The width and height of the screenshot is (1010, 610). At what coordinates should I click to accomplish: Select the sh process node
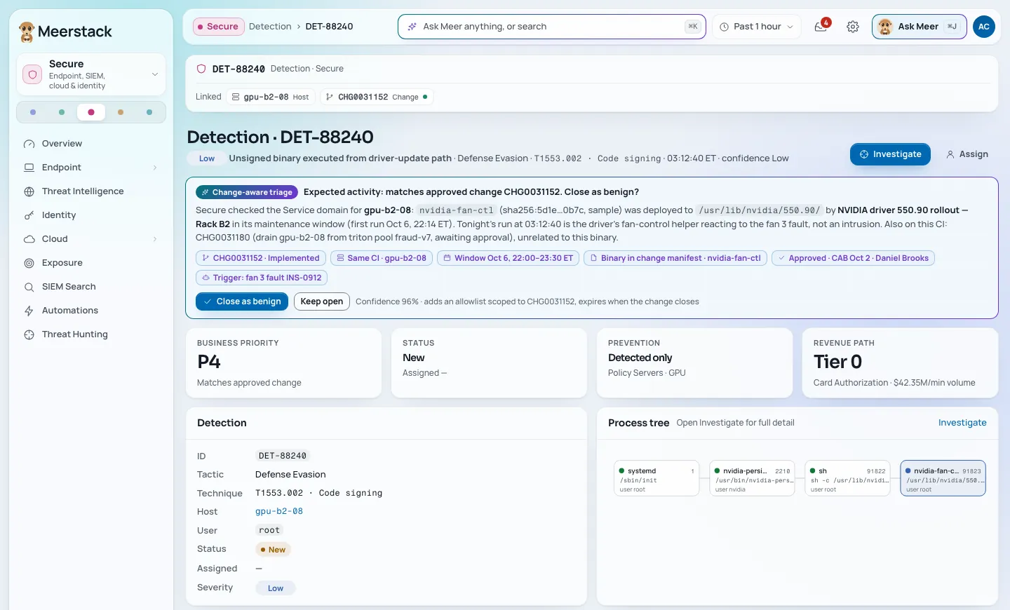point(847,478)
